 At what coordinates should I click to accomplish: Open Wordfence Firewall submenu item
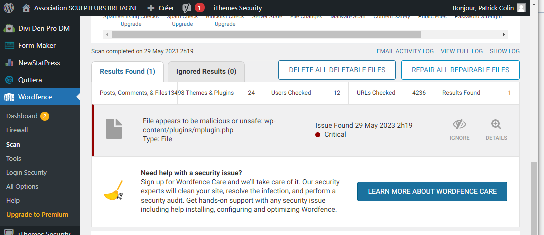click(x=17, y=130)
